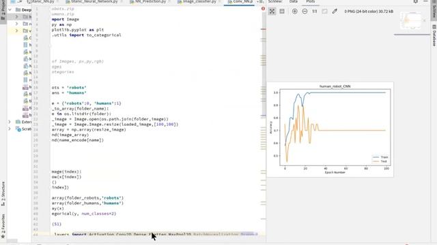Open the SciView side tool button
The width and height of the screenshot is (437, 245).
pyautogui.click(x=434, y=10)
